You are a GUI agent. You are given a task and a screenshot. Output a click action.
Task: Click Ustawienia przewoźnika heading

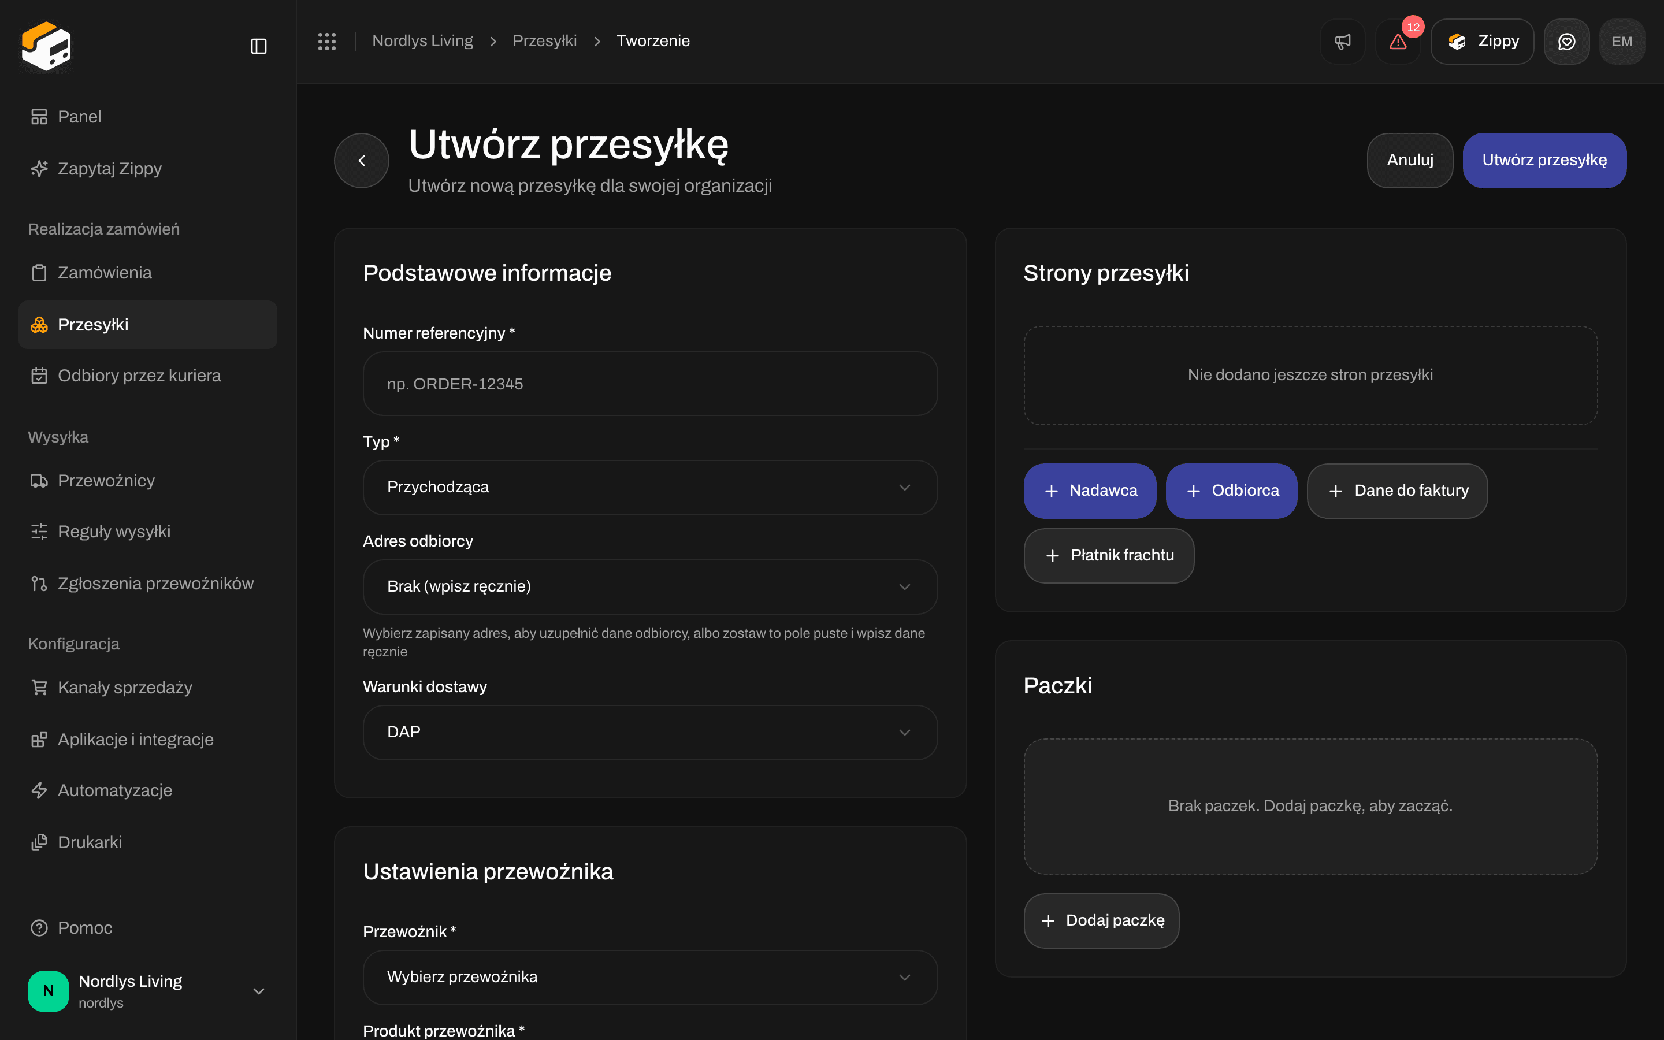(x=488, y=871)
